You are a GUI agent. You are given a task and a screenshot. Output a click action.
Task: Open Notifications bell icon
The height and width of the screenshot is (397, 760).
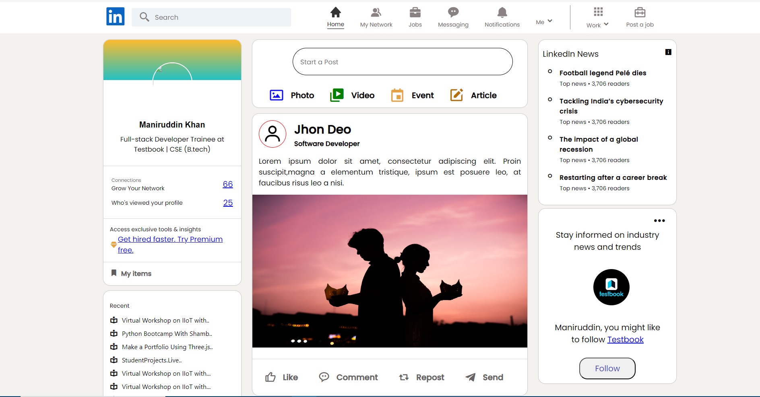tap(502, 12)
